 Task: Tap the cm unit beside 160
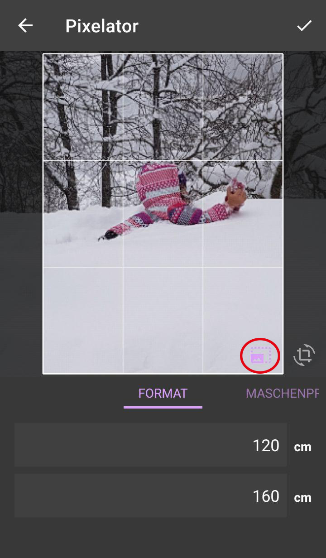point(302,498)
